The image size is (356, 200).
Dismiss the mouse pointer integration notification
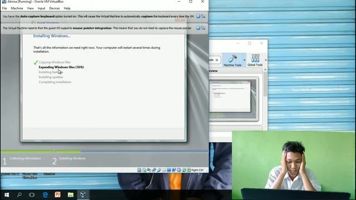point(198,28)
